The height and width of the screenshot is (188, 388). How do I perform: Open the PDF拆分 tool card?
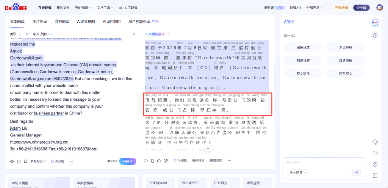point(225,182)
